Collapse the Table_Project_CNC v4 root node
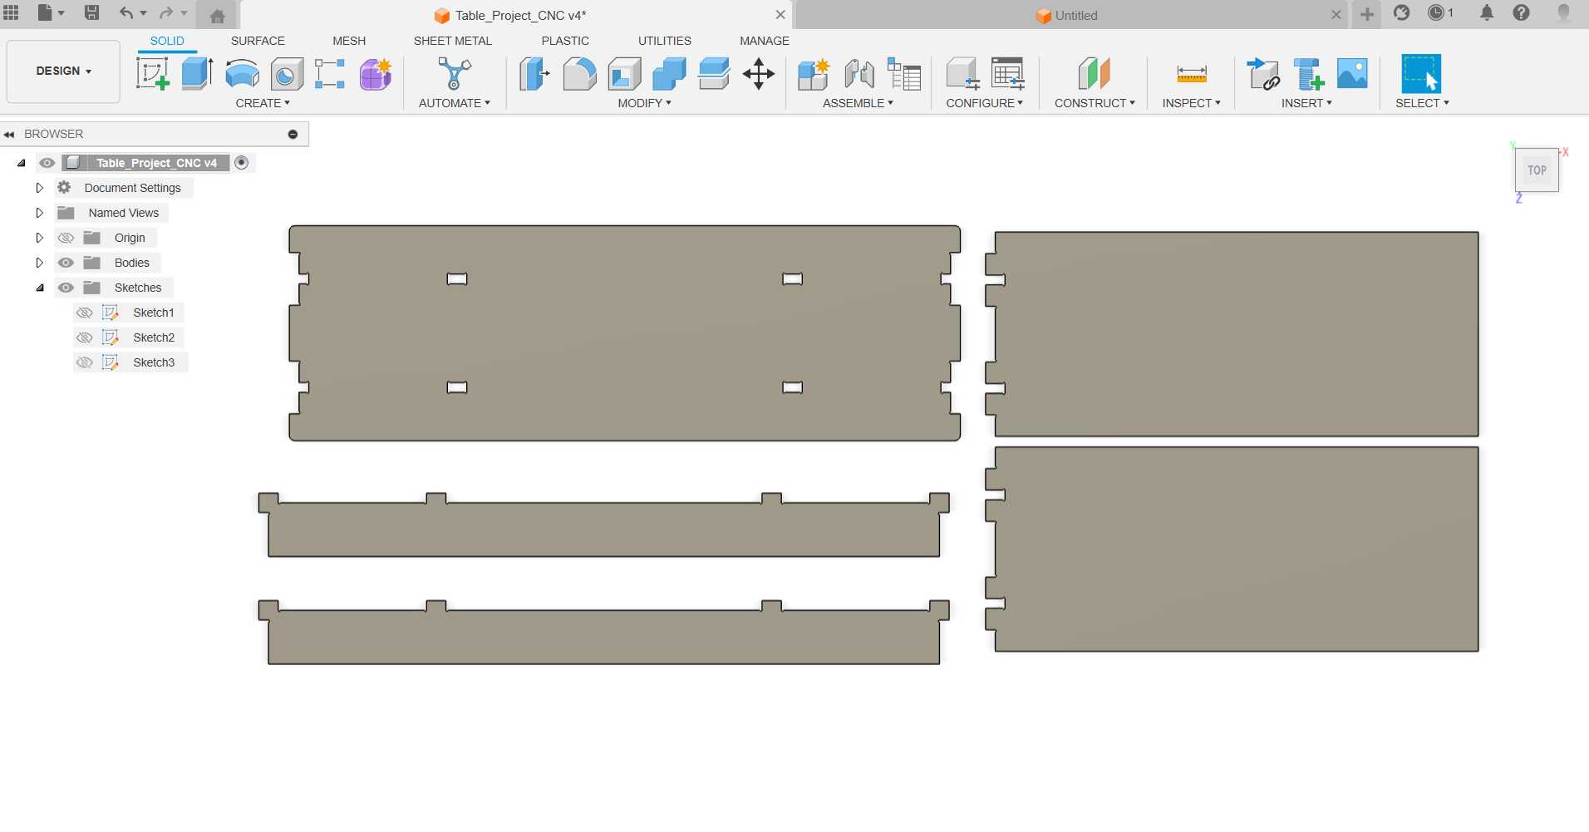The width and height of the screenshot is (1589, 832). pos(22,163)
